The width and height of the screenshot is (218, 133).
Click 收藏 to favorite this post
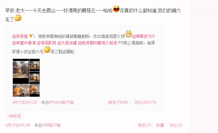point(160,125)
